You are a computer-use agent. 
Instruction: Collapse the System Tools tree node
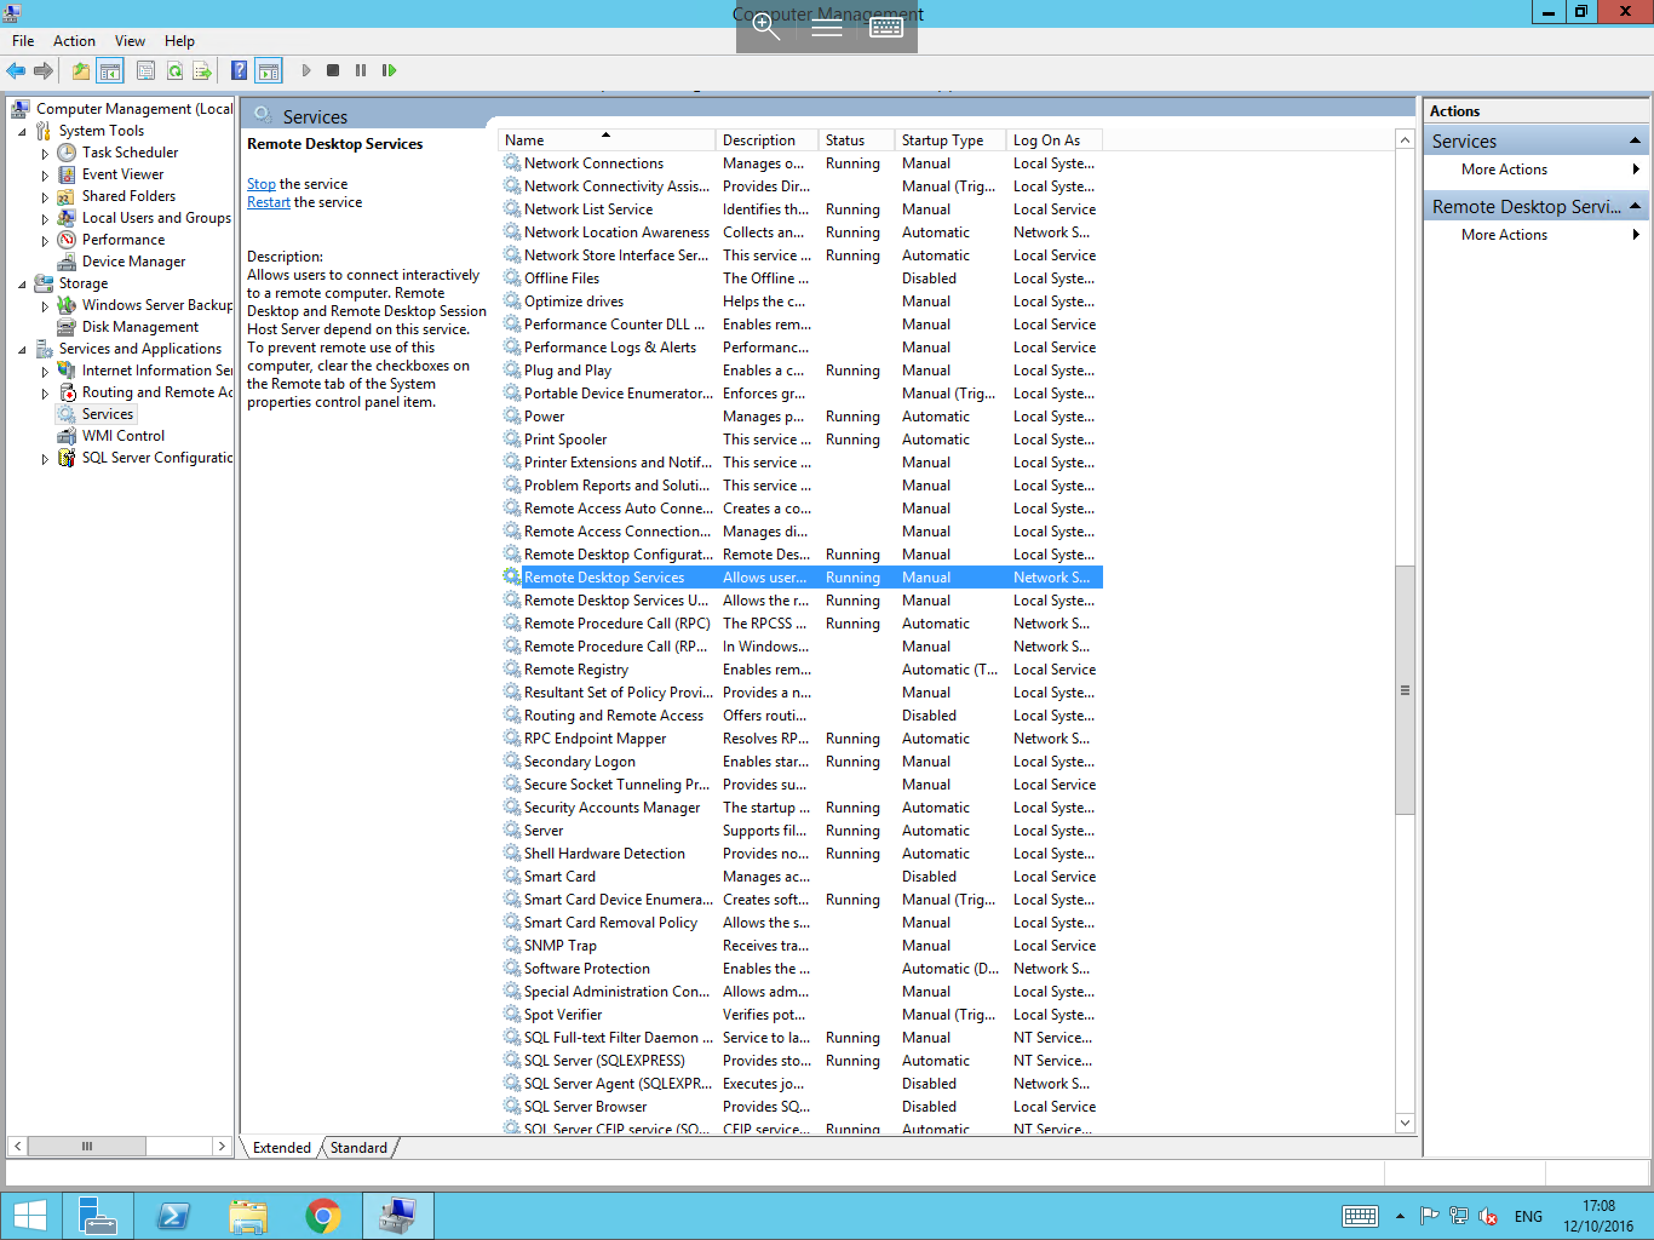[x=22, y=131]
